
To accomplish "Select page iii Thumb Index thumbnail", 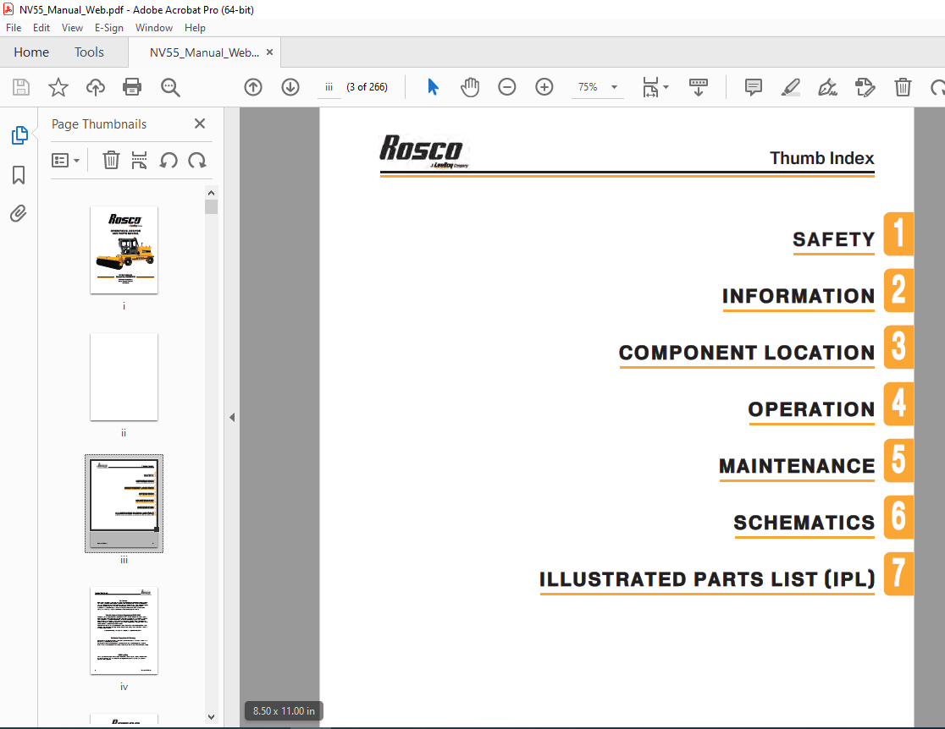I will (124, 503).
